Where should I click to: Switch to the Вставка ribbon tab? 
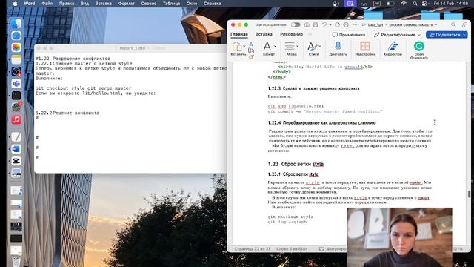[264, 35]
